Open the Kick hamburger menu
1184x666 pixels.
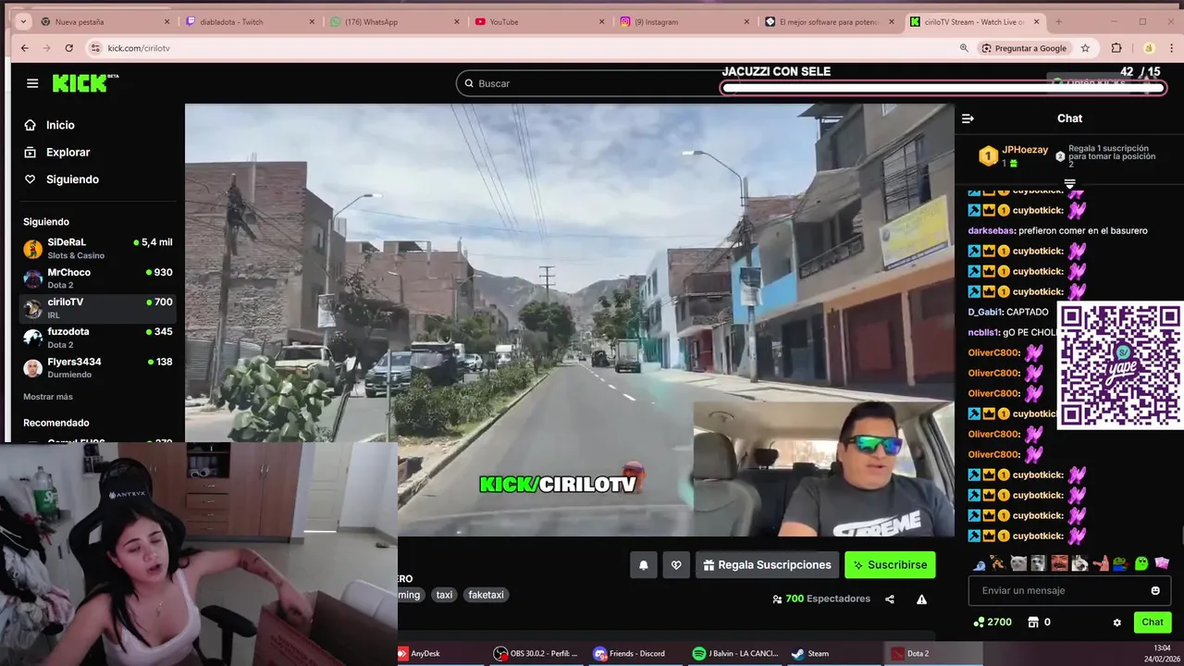[32, 83]
